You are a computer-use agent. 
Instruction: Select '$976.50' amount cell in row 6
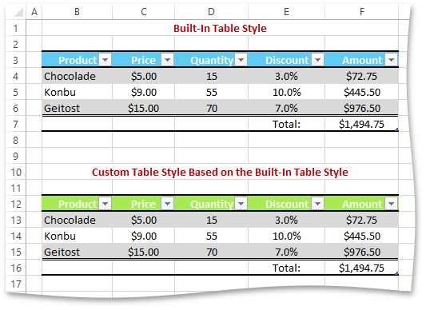[361, 108]
